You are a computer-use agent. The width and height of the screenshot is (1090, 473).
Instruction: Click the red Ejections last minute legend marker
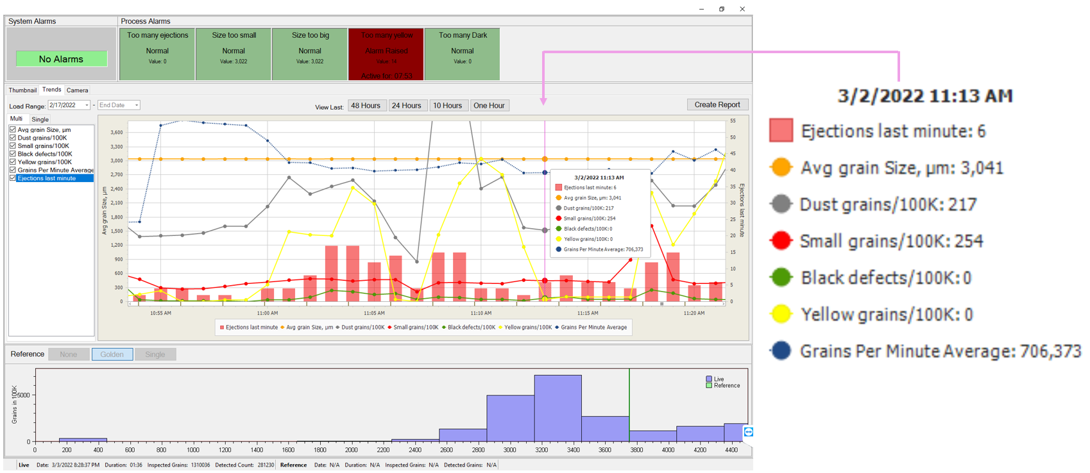(x=781, y=131)
